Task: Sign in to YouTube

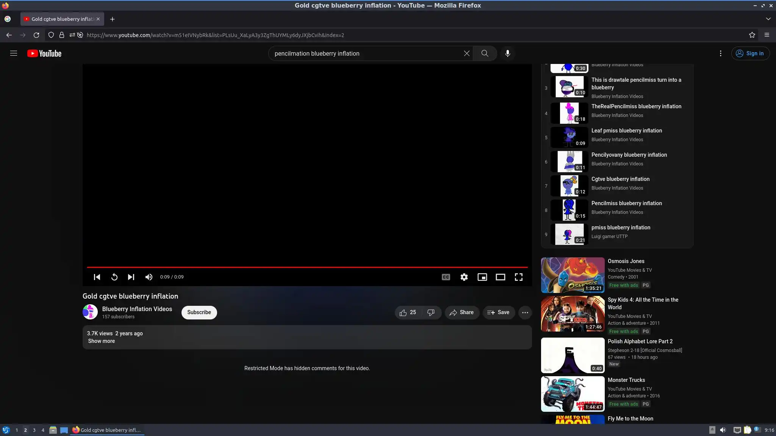Action: point(750,53)
